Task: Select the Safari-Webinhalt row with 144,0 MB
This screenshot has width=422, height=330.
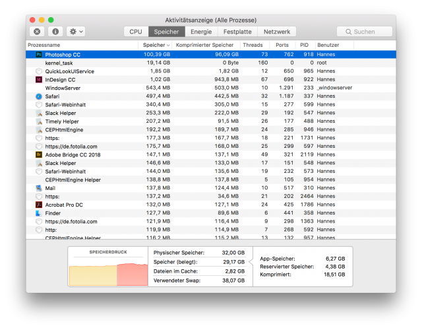Action: (211, 172)
